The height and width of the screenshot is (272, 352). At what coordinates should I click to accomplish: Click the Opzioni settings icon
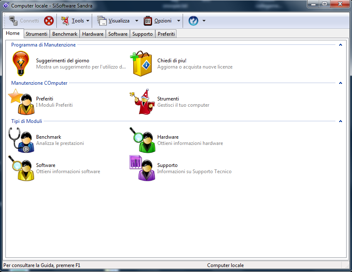(148, 21)
